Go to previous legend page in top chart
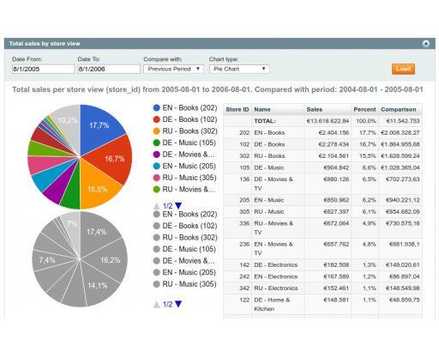The width and height of the screenshot is (439, 352). click(x=156, y=206)
